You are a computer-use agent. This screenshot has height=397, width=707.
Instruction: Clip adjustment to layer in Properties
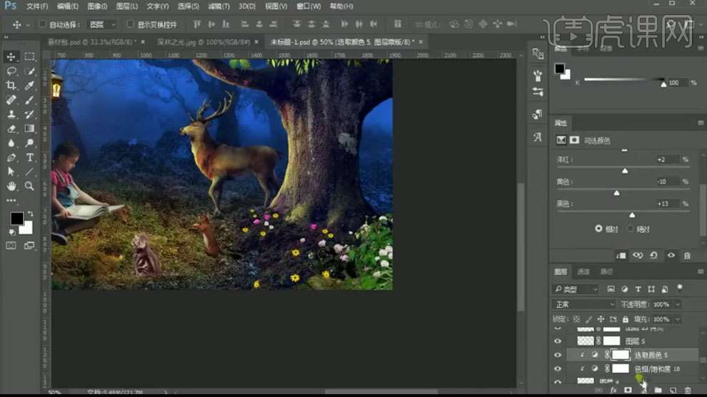(621, 256)
